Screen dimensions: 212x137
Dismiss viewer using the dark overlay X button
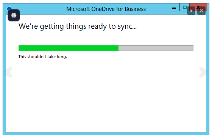pyautogui.click(x=201, y=11)
